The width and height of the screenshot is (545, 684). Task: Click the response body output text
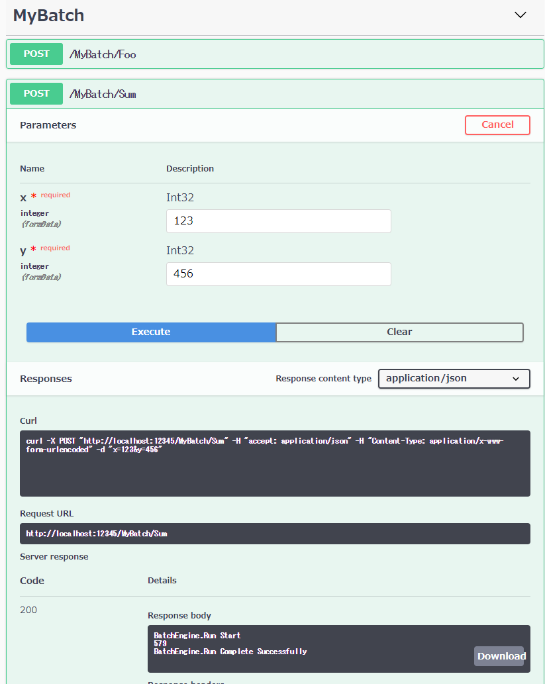click(230, 644)
